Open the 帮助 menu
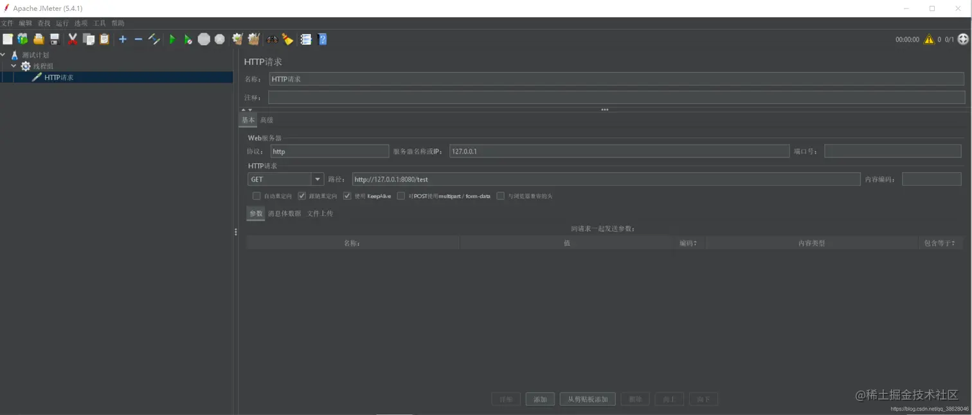 tap(118, 23)
